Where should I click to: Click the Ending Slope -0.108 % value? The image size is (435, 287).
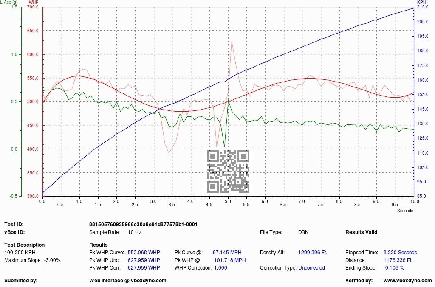(394, 268)
